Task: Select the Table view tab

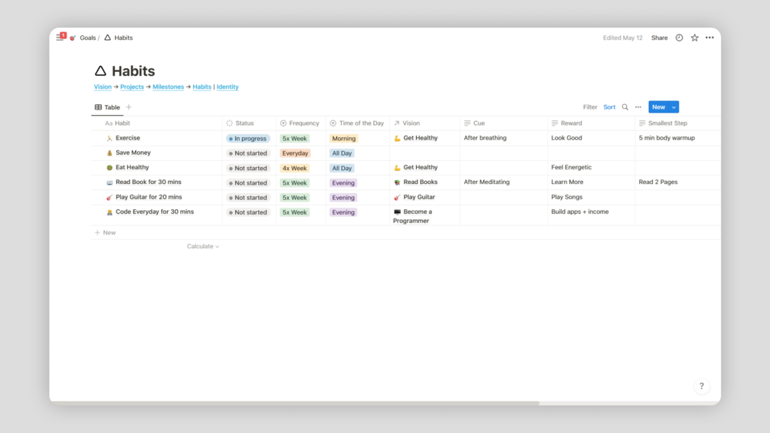Action: (107, 107)
